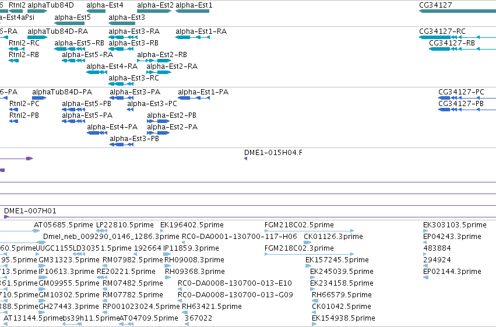This screenshot has height=327, width=496.
Task: Select RC0-DA0001-130700-117-H06 feature
Action: pyautogui.click(x=240, y=237)
